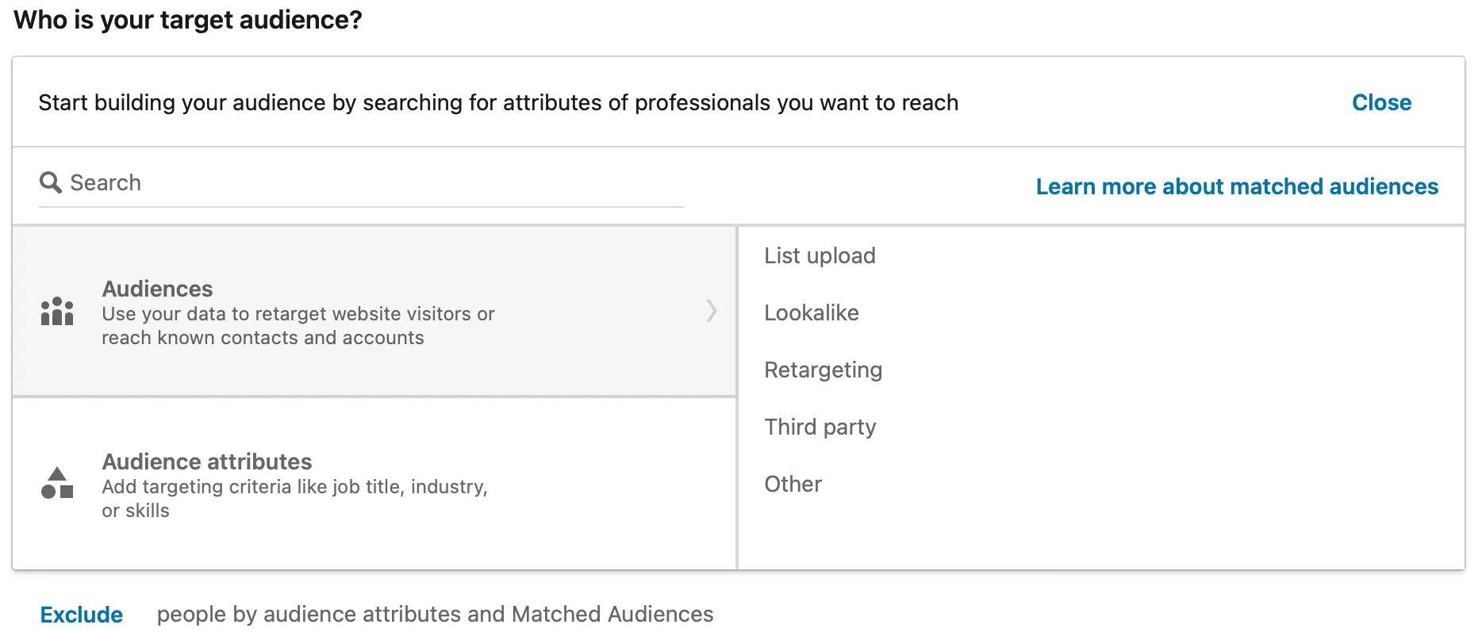Focus the Search attributes input field
This screenshot has width=1482, height=636.
361,183
